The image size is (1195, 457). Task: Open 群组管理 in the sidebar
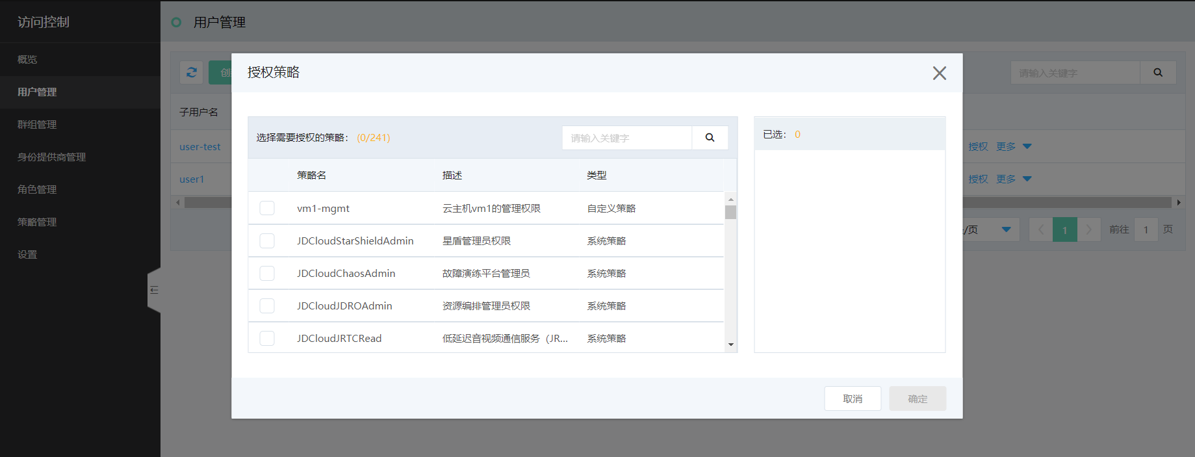pos(80,124)
